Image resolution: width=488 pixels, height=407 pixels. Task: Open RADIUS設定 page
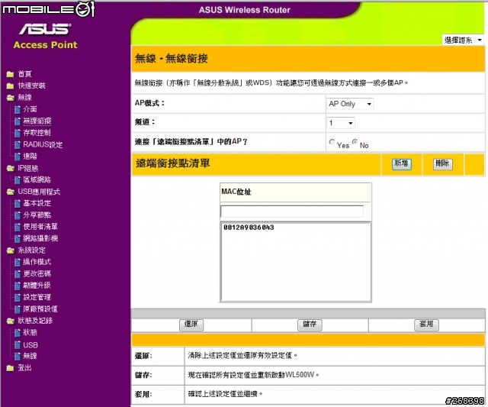tap(43, 144)
